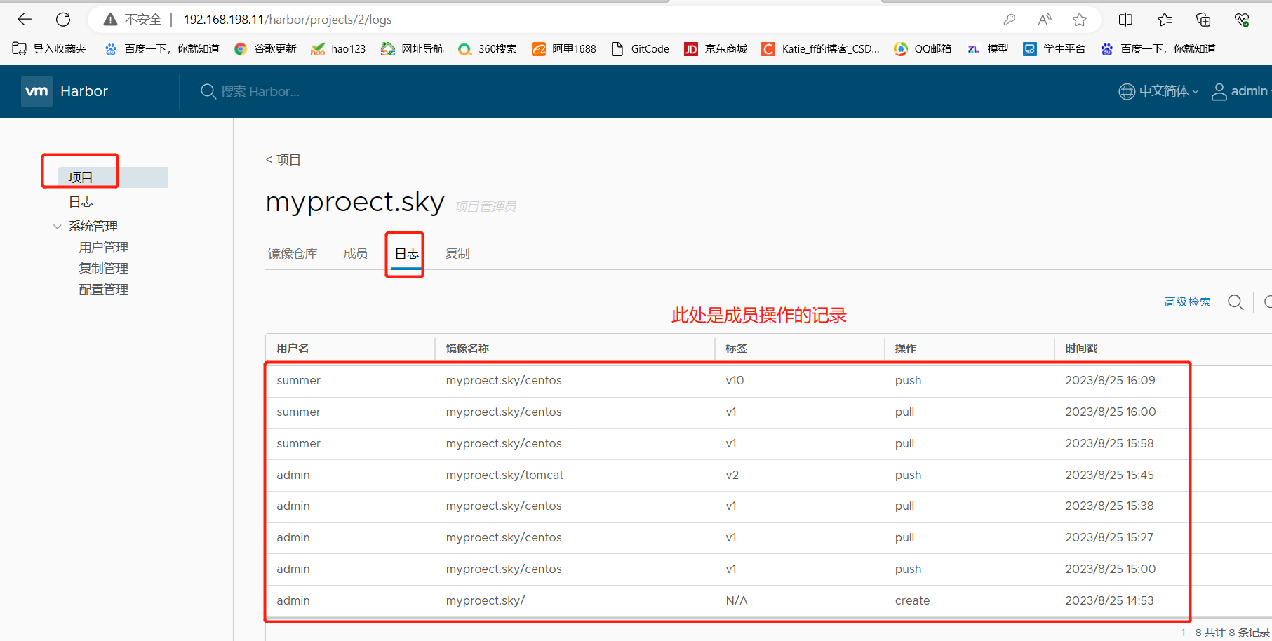Click the 标签 column header
1272x641 pixels.
pyautogui.click(x=736, y=349)
